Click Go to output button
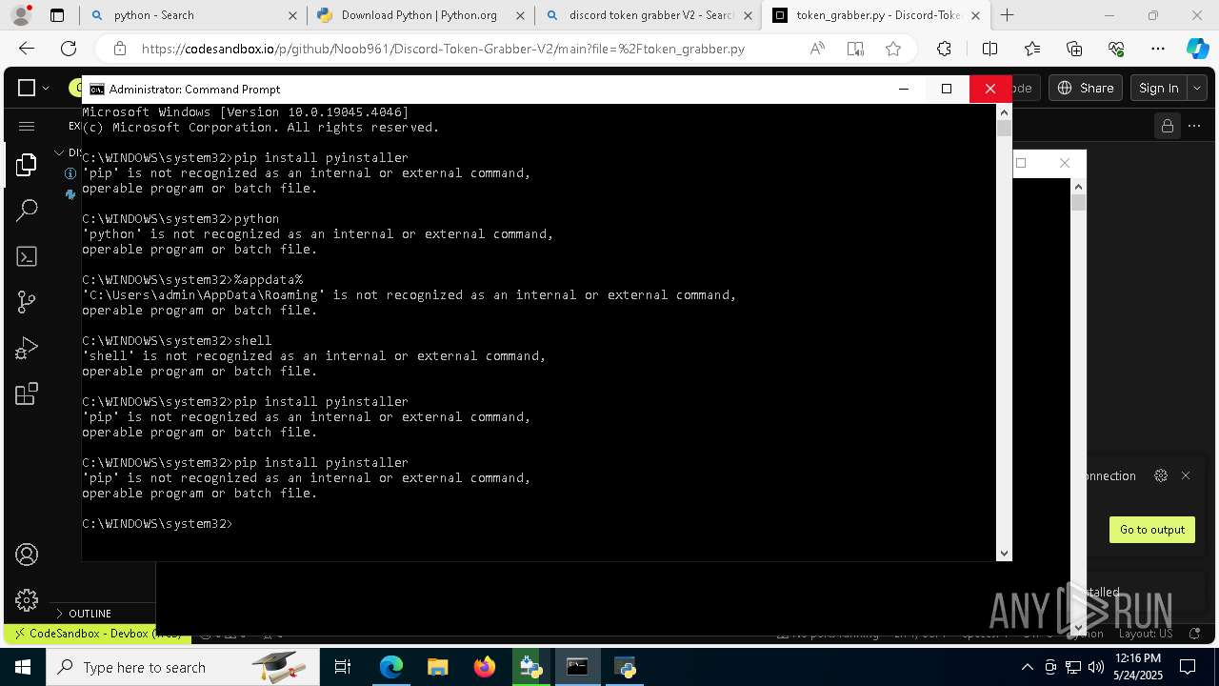This screenshot has width=1219, height=686. click(1152, 530)
